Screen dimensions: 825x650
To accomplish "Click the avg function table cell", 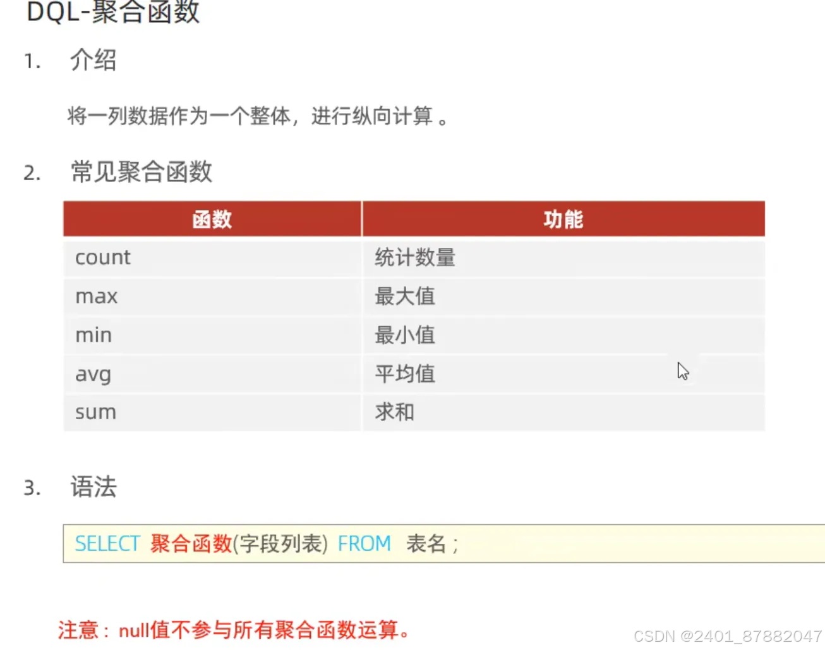I will pyautogui.click(x=92, y=374).
